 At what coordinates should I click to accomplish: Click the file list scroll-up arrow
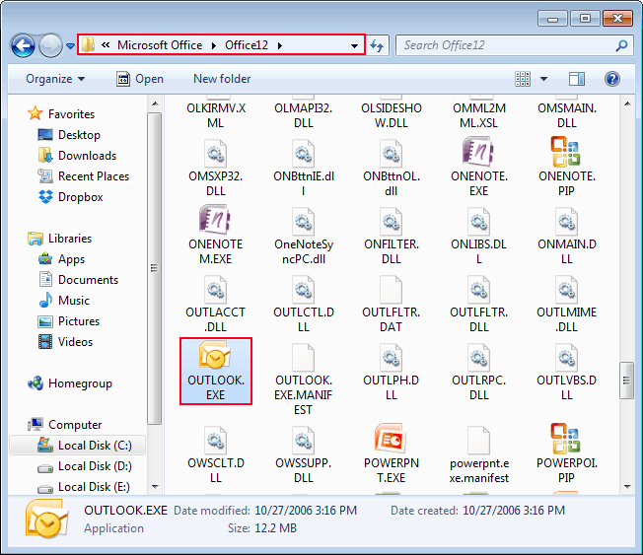(x=626, y=104)
